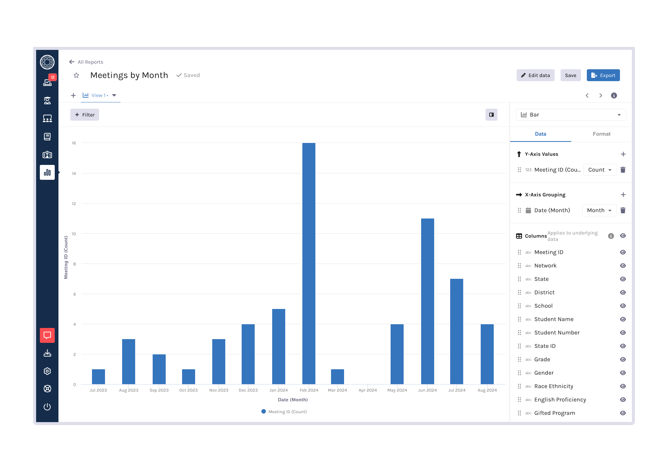Delete the Date (Month) grouping
The image size is (668, 472).
(x=623, y=210)
